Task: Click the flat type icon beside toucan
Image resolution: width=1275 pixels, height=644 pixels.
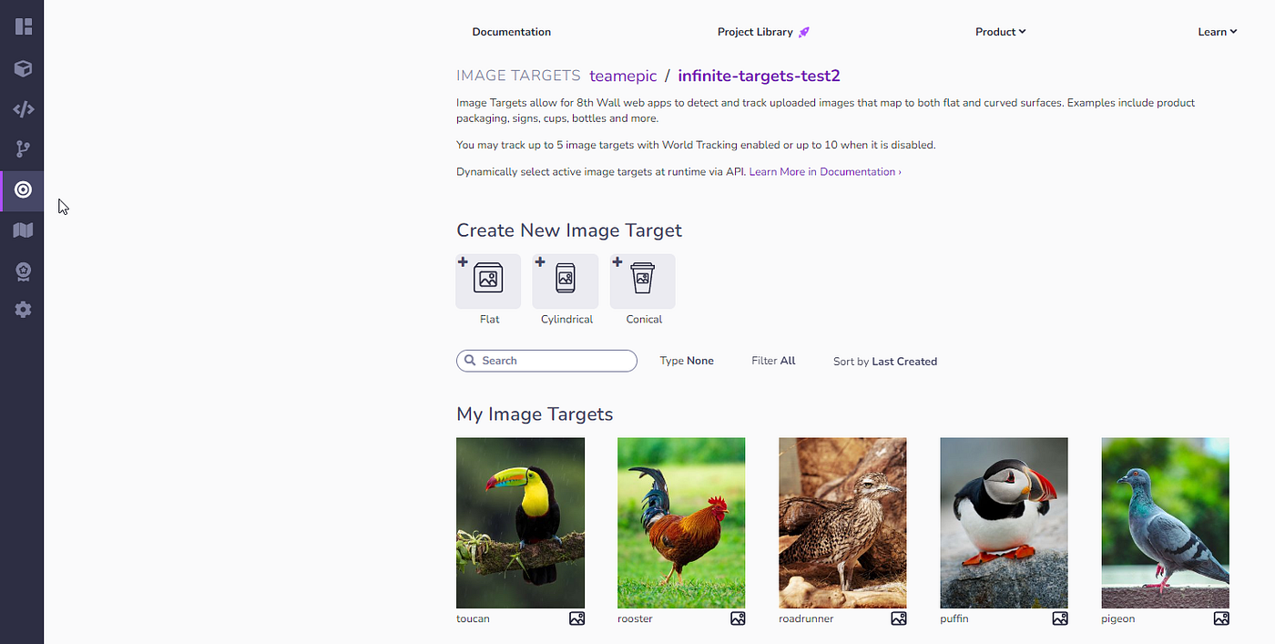Action: coord(576,618)
